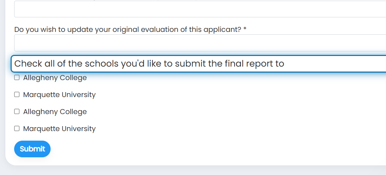Click the gray page background below the form card
The image size is (386, 175).
(x=193, y=170)
